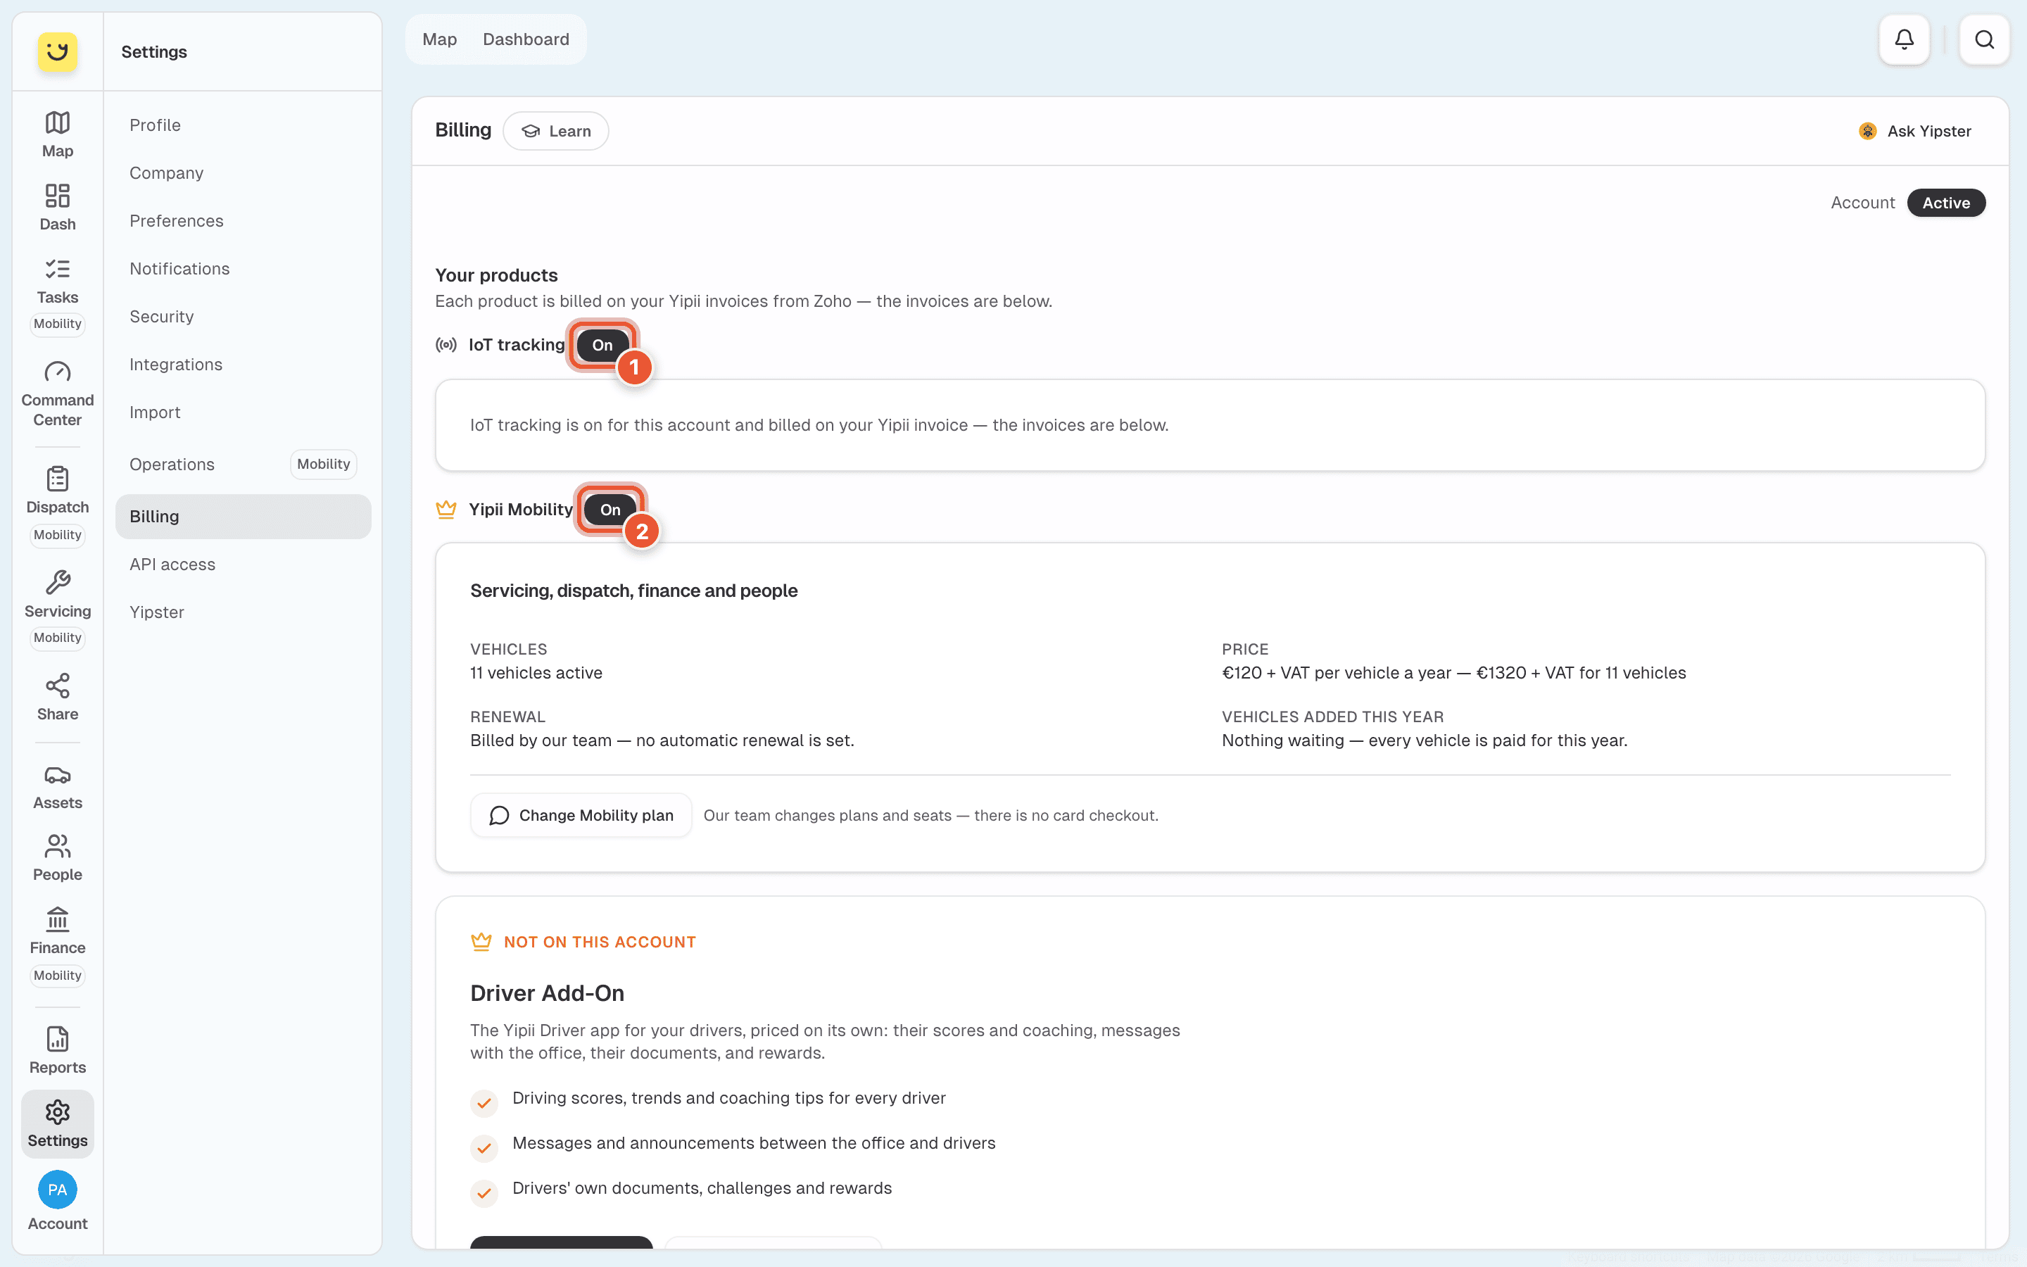2027x1267 pixels.
Task: Open Import settings
Action: tap(243, 412)
